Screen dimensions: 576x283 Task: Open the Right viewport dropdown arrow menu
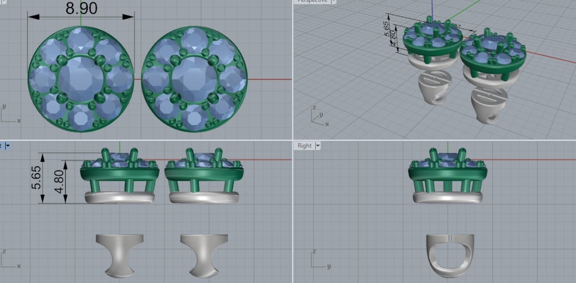click(318, 146)
